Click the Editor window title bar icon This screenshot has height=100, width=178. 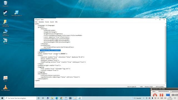[x=36, y=20]
